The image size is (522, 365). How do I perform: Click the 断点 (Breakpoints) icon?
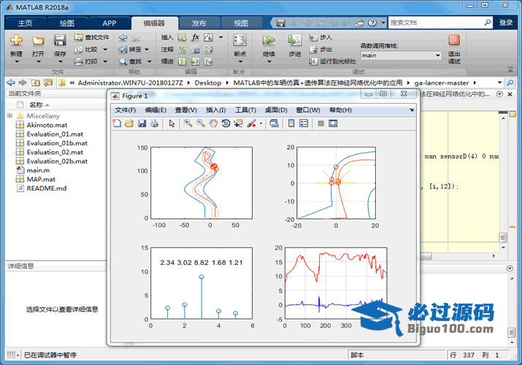click(x=239, y=40)
